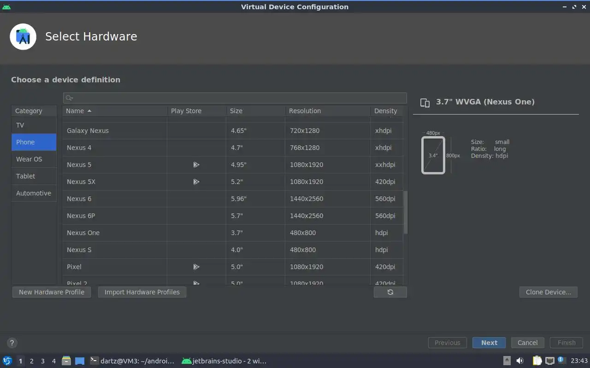Select the Nexus One device row

point(233,233)
